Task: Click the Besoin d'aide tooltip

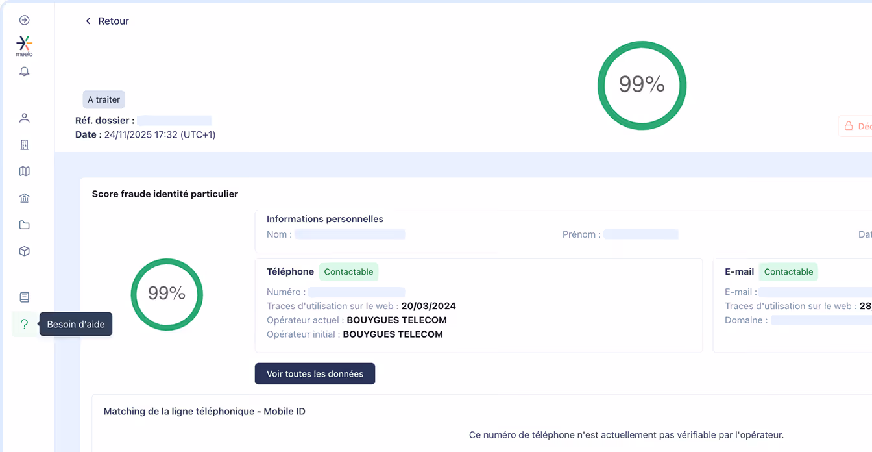Action: point(75,323)
